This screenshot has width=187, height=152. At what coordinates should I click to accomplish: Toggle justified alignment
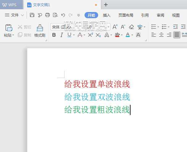click(177, 35)
